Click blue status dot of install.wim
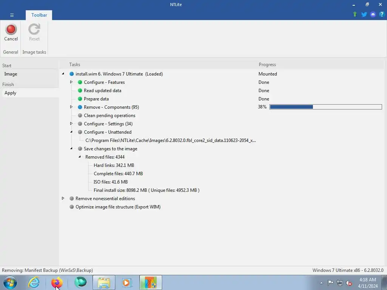Screen dimensions: 387x290 pyautogui.click(x=72, y=74)
